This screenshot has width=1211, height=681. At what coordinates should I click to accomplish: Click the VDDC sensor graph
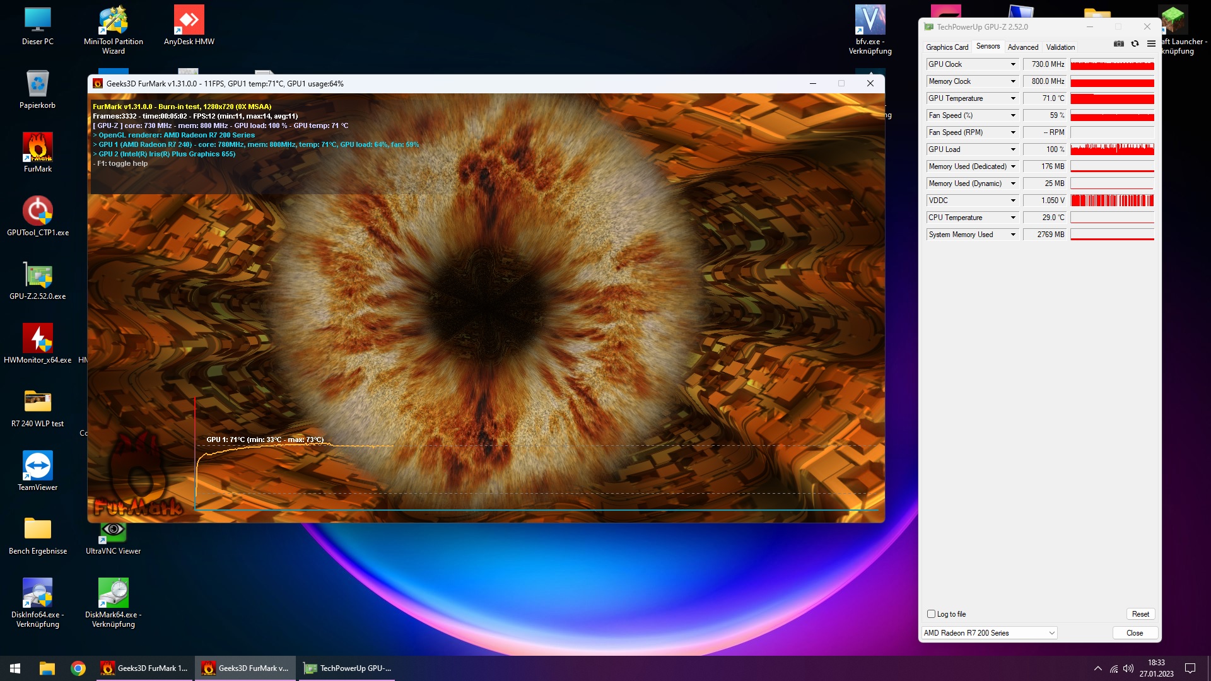(x=1112, y=201)
